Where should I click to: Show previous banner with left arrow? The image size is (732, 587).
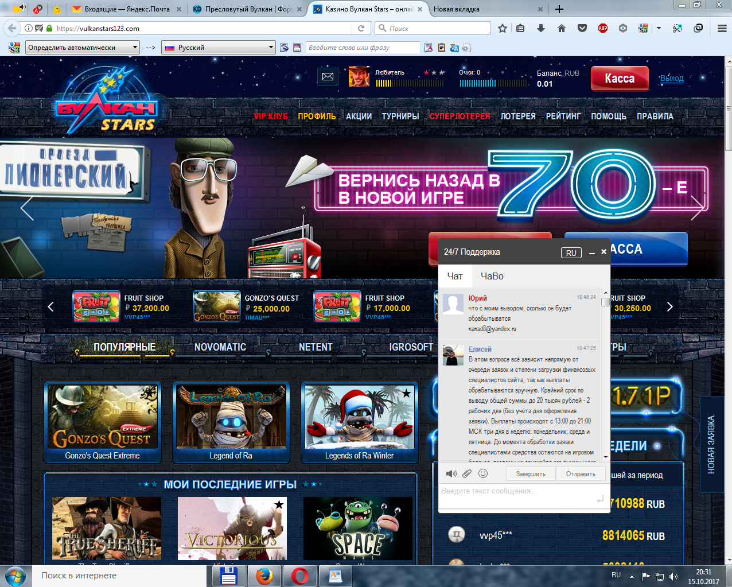pos(27,208)
